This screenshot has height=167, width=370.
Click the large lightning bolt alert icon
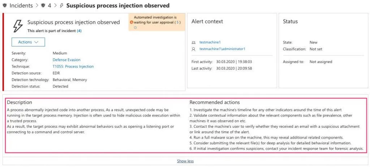18,26
